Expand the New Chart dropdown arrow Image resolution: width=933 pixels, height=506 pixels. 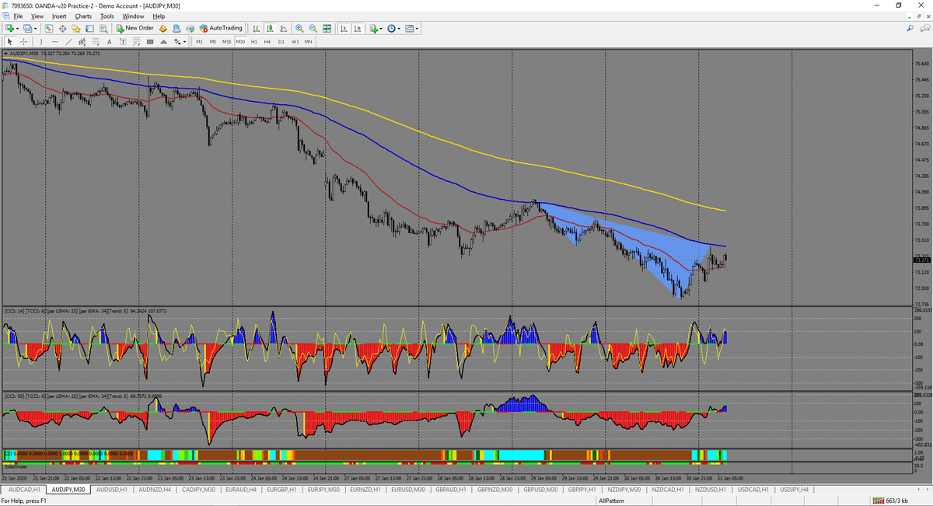click(x=19, y=29)
